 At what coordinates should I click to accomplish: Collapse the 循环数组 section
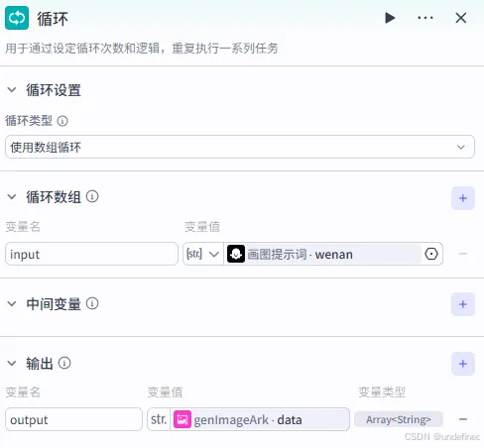pos(12,197)
